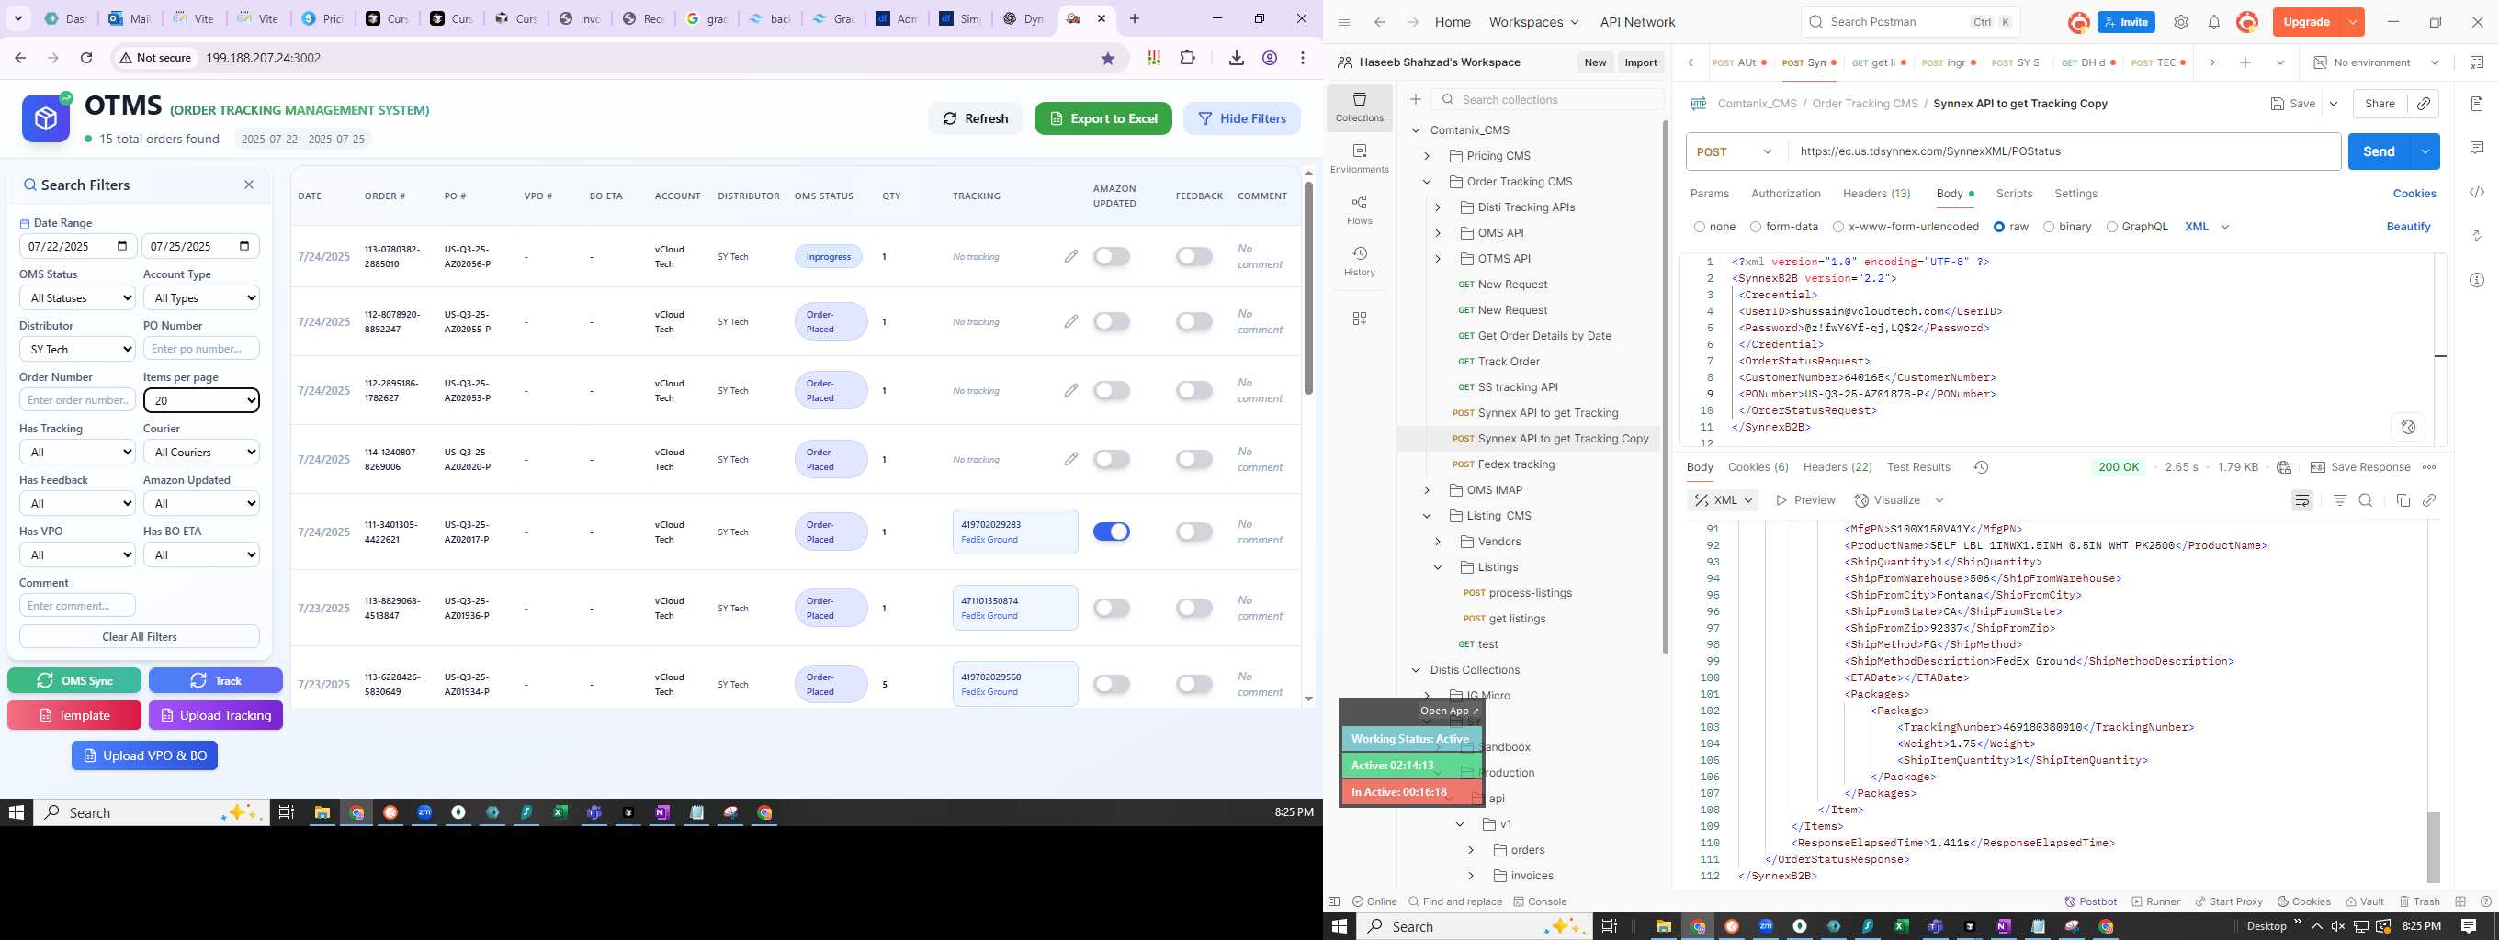This screenshot has height=940, width=2499.
Task: Open the Headers (13) request tab
Action: click(1876, 194)
